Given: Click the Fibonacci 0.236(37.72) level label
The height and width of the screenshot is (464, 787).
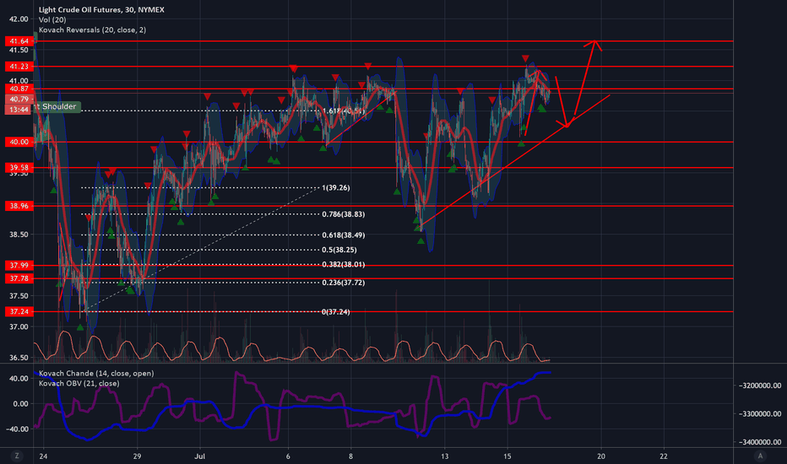Looking at the screenshot, I should tap(344, 283).
